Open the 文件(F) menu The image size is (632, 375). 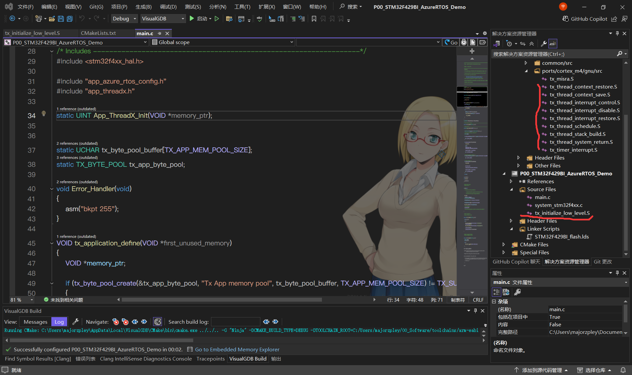point(25,7)
